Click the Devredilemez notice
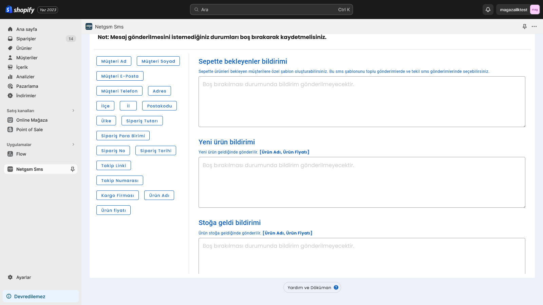This screenshot has height=305, width=543. pos(41,296)
